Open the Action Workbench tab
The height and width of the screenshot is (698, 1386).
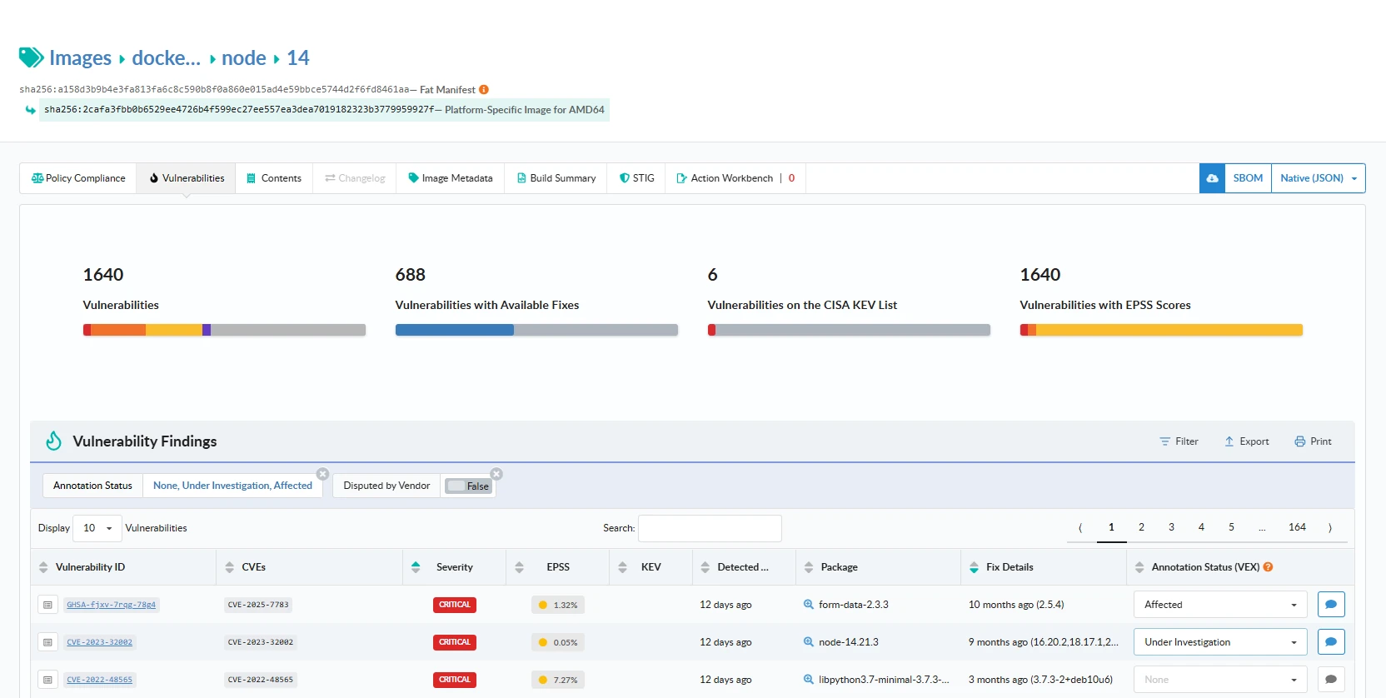pos(735,178)
